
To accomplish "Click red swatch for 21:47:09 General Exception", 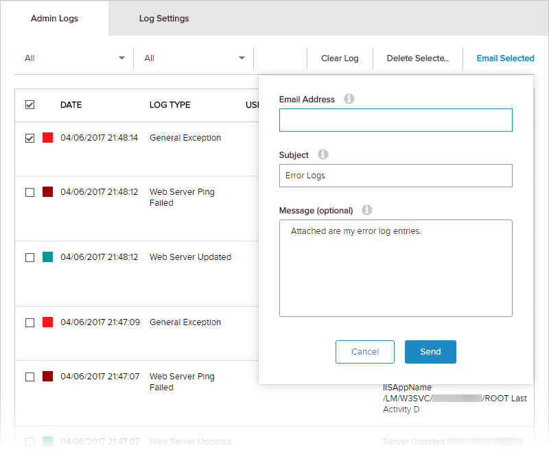I will [47, 322].
